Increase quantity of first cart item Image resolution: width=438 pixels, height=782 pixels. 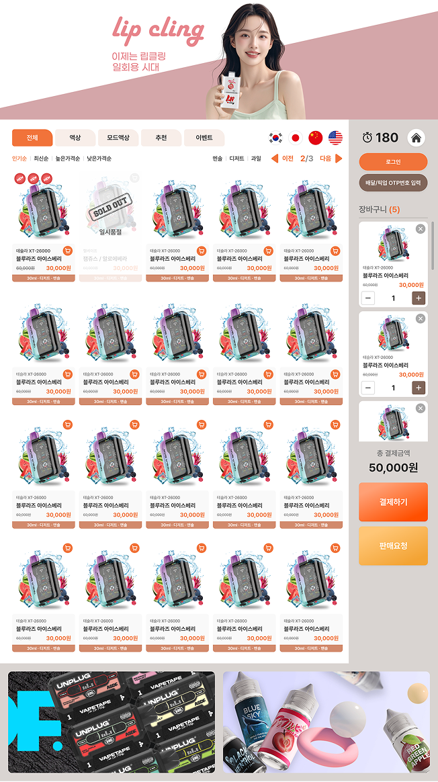[419, 298]
